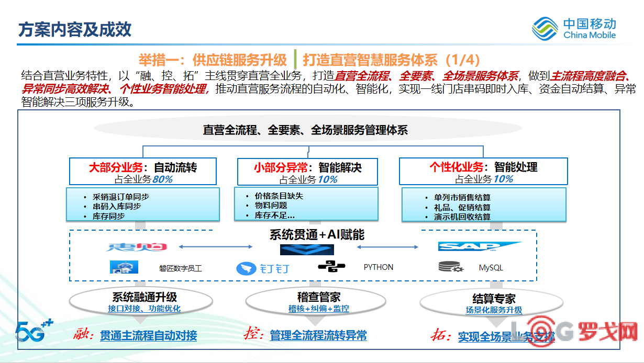Select bullet 演示机回收结算
The width and height of the screenshot is (644, 363).
[462, 217]
